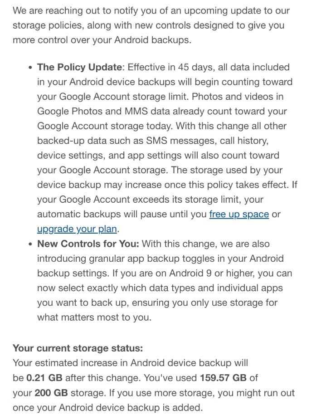The width and height of the screenshot is (326, 420).
Task: Click the bold "200 GB" storage value
Action: tap(51, 393)
